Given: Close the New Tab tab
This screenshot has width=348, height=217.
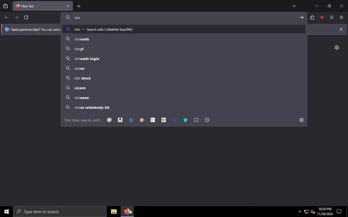Looking at the screenshot, I should tap(68, 6).
